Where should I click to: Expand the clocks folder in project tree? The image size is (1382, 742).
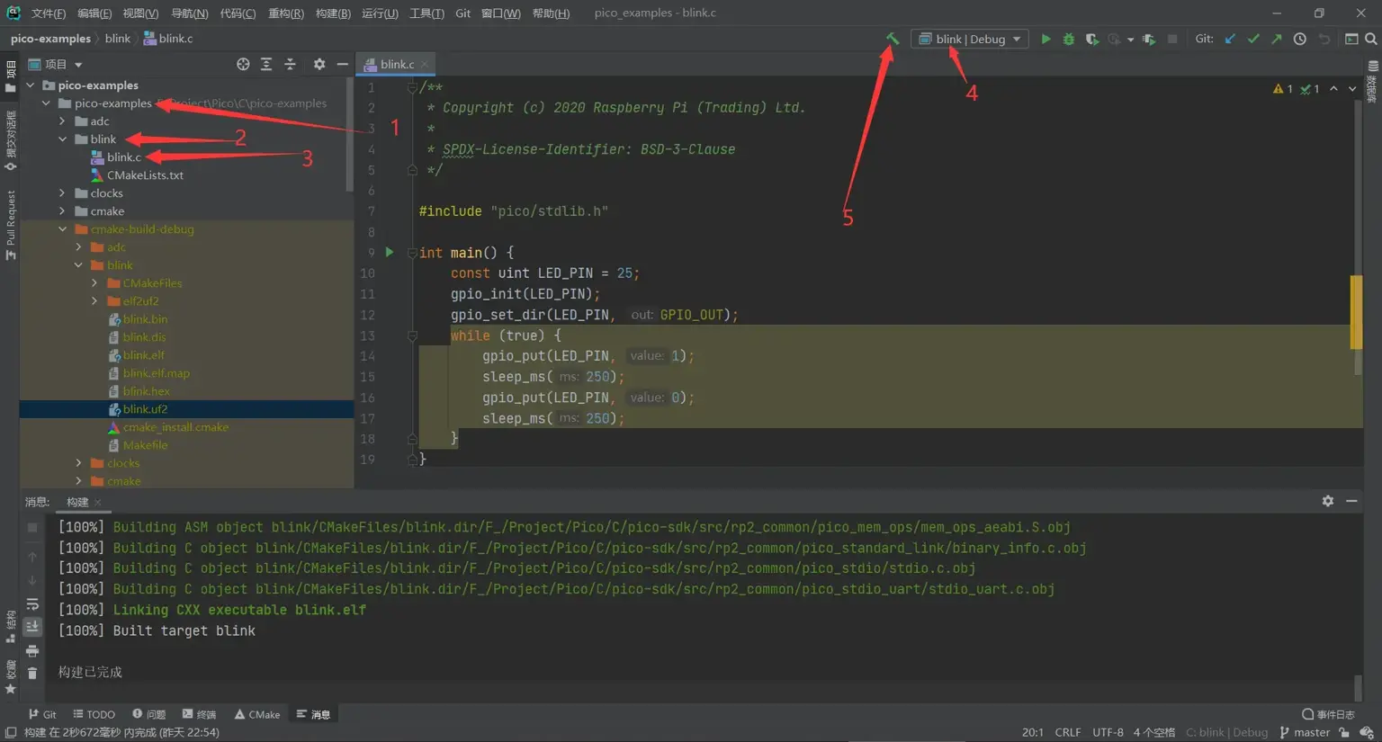coord(62,193)
